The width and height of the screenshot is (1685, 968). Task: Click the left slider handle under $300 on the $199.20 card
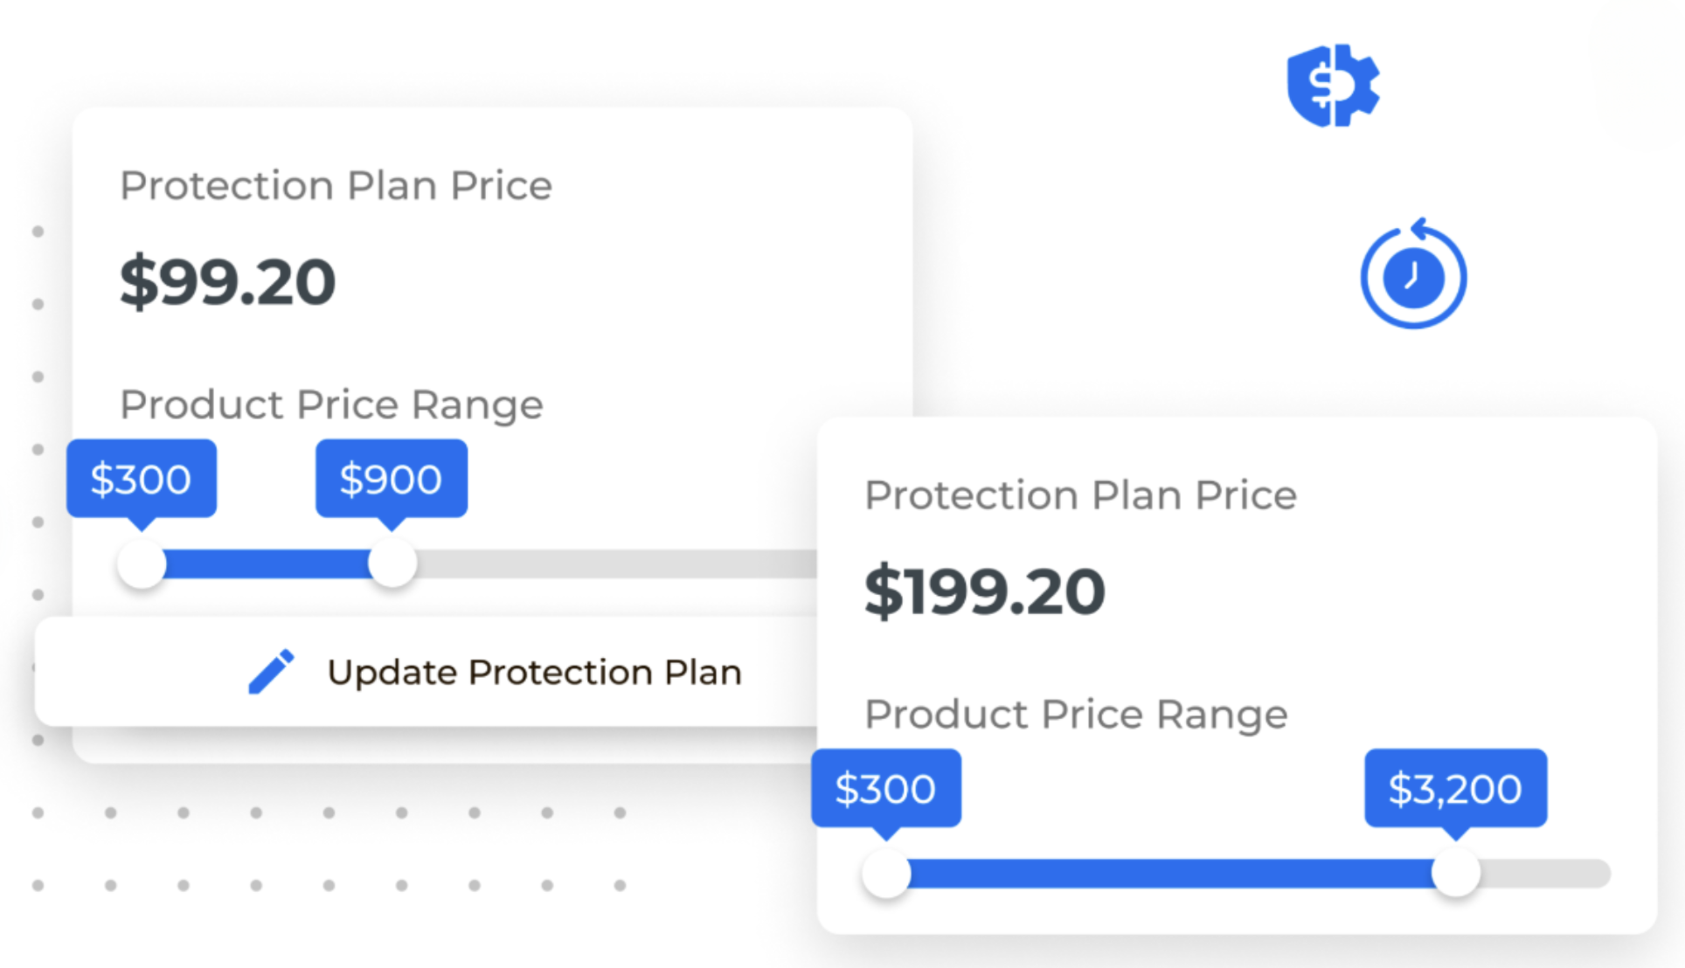pos(886,874)
